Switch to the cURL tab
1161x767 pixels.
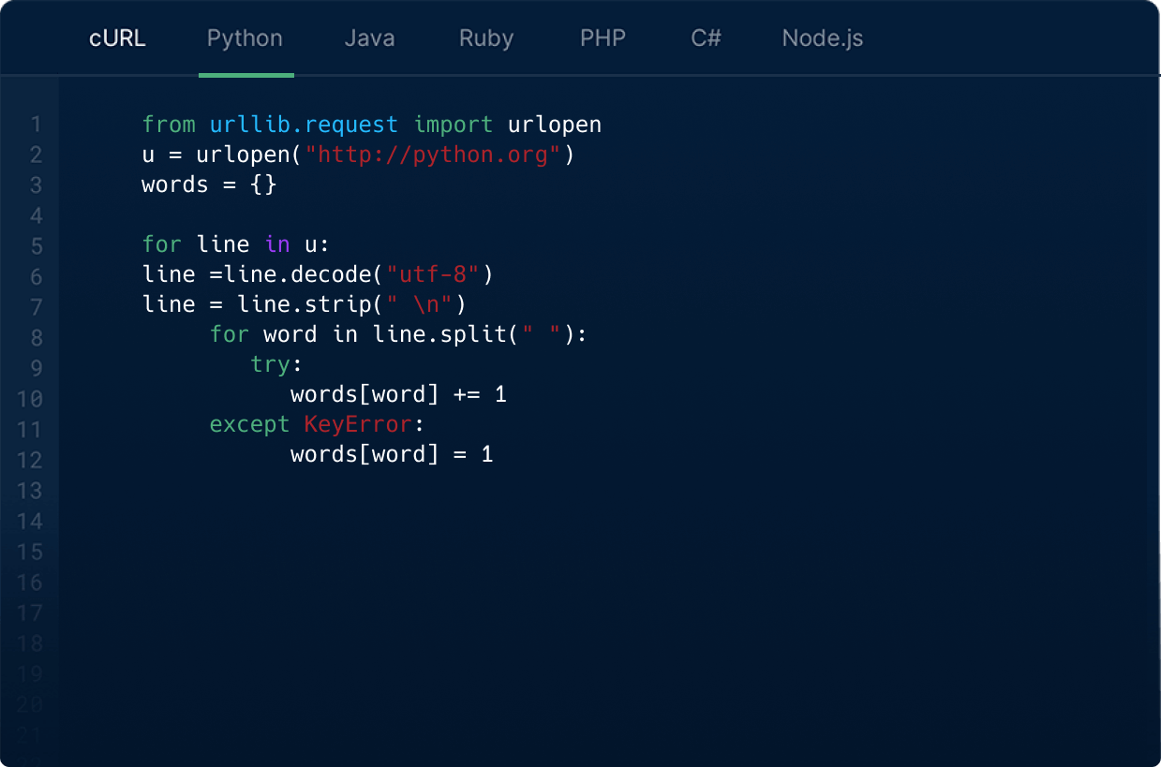[117, 37]
